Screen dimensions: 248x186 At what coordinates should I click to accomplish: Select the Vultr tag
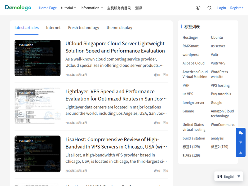(215, 55)
